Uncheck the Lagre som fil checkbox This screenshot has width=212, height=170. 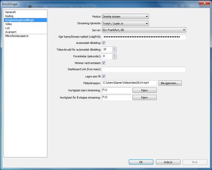(x=104, y=76)
